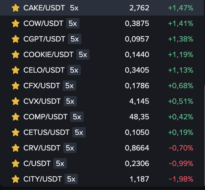Toggle star on the CRV/USDT row

(x=16, y=148)
